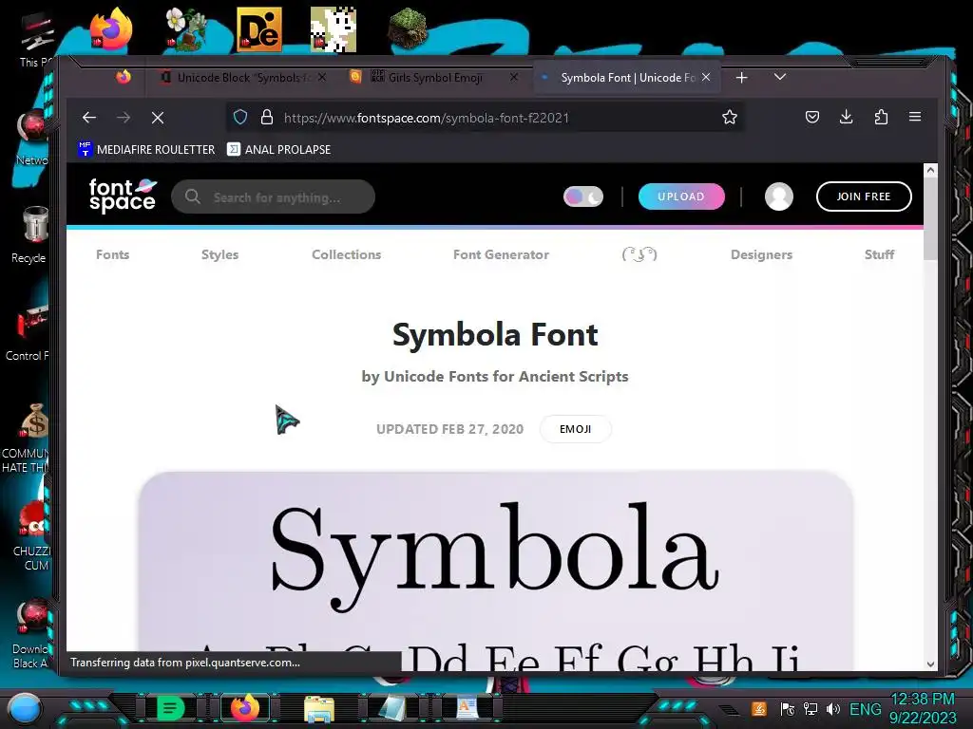Image resolution: width=973 pixels, height=729 pixels.
Task: Open the Minecraft grass block desktop icon
Action: click(x=408, y=29)
